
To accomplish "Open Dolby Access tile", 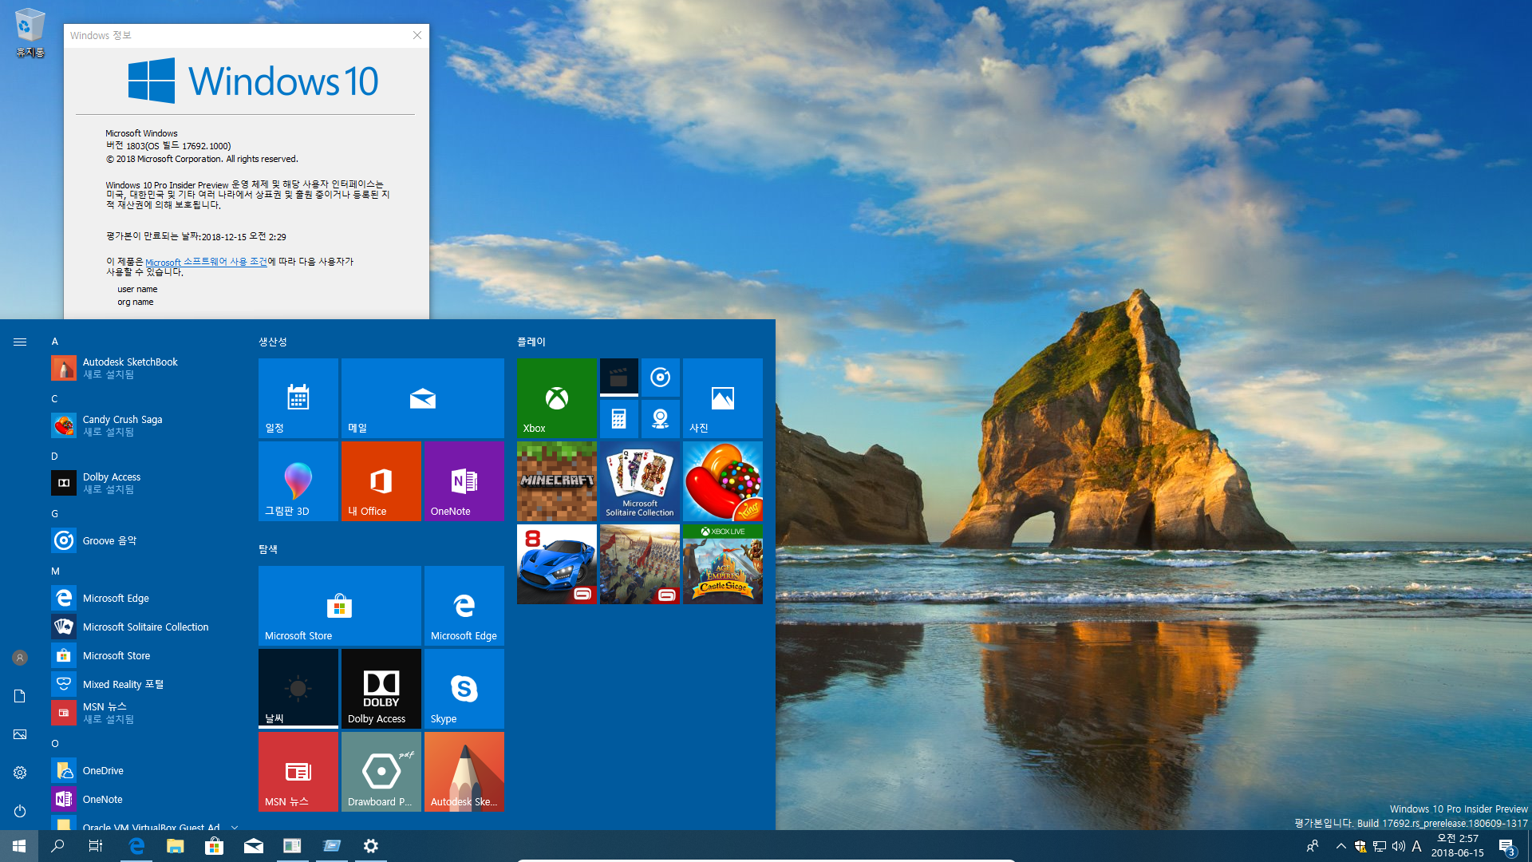I will pyautogui.click(x=381, y=688).
